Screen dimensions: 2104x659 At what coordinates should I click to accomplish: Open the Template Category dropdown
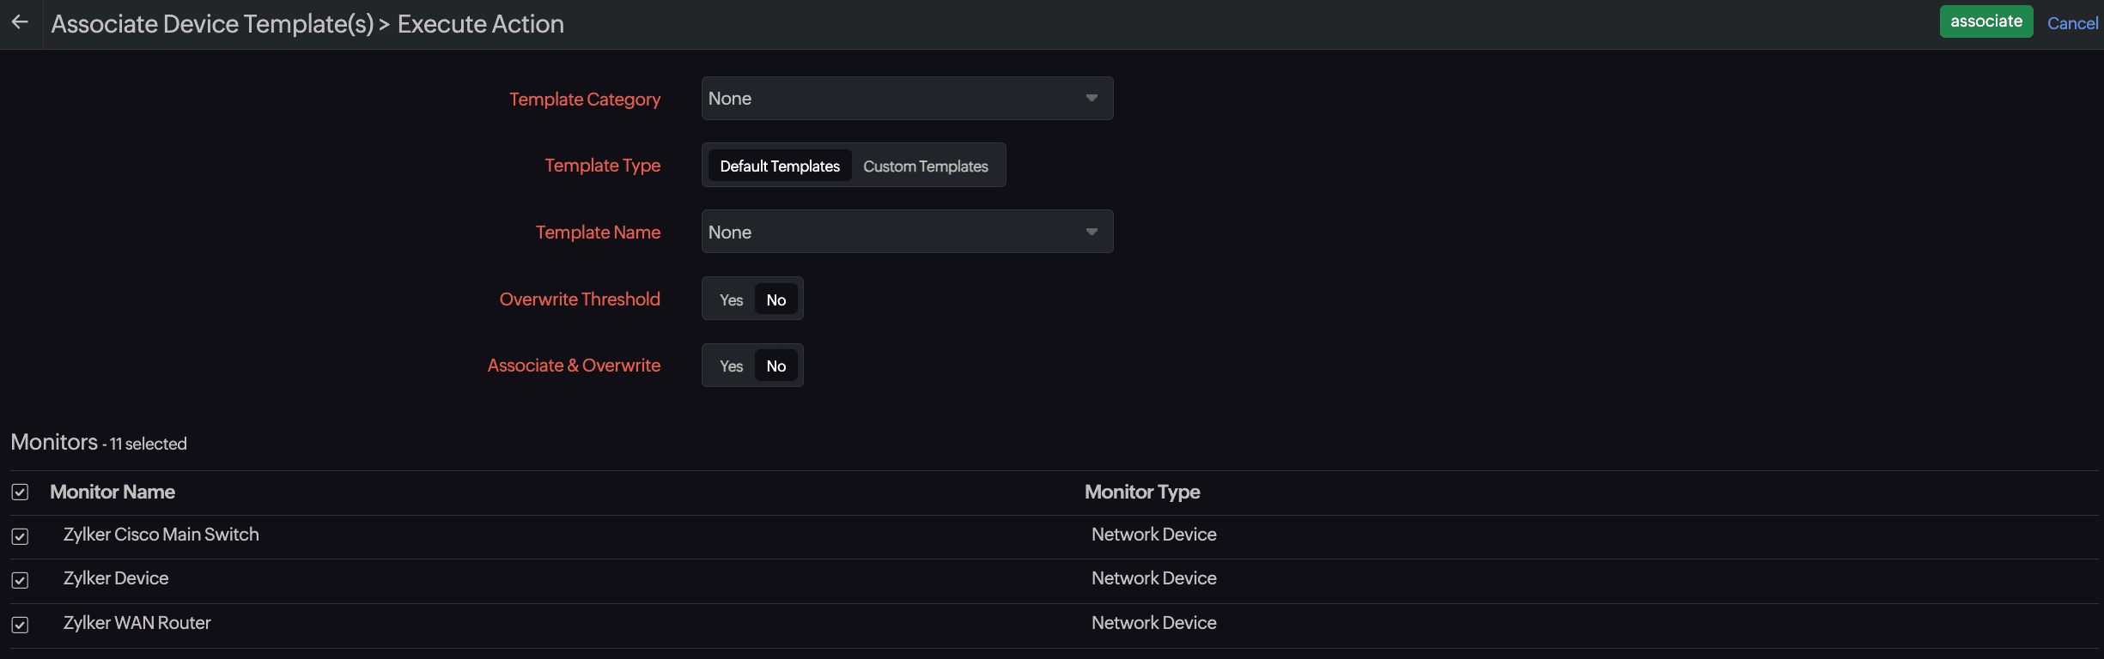906,99
